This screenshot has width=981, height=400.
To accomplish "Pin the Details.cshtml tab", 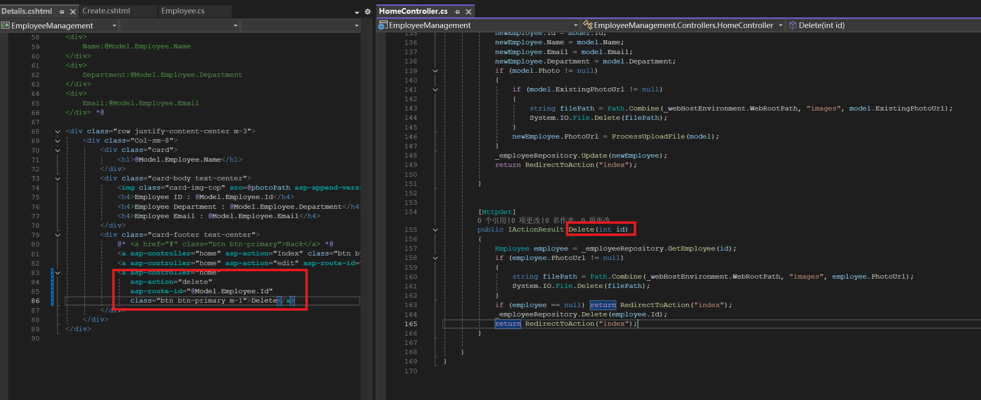I will (x=62, y=12).
